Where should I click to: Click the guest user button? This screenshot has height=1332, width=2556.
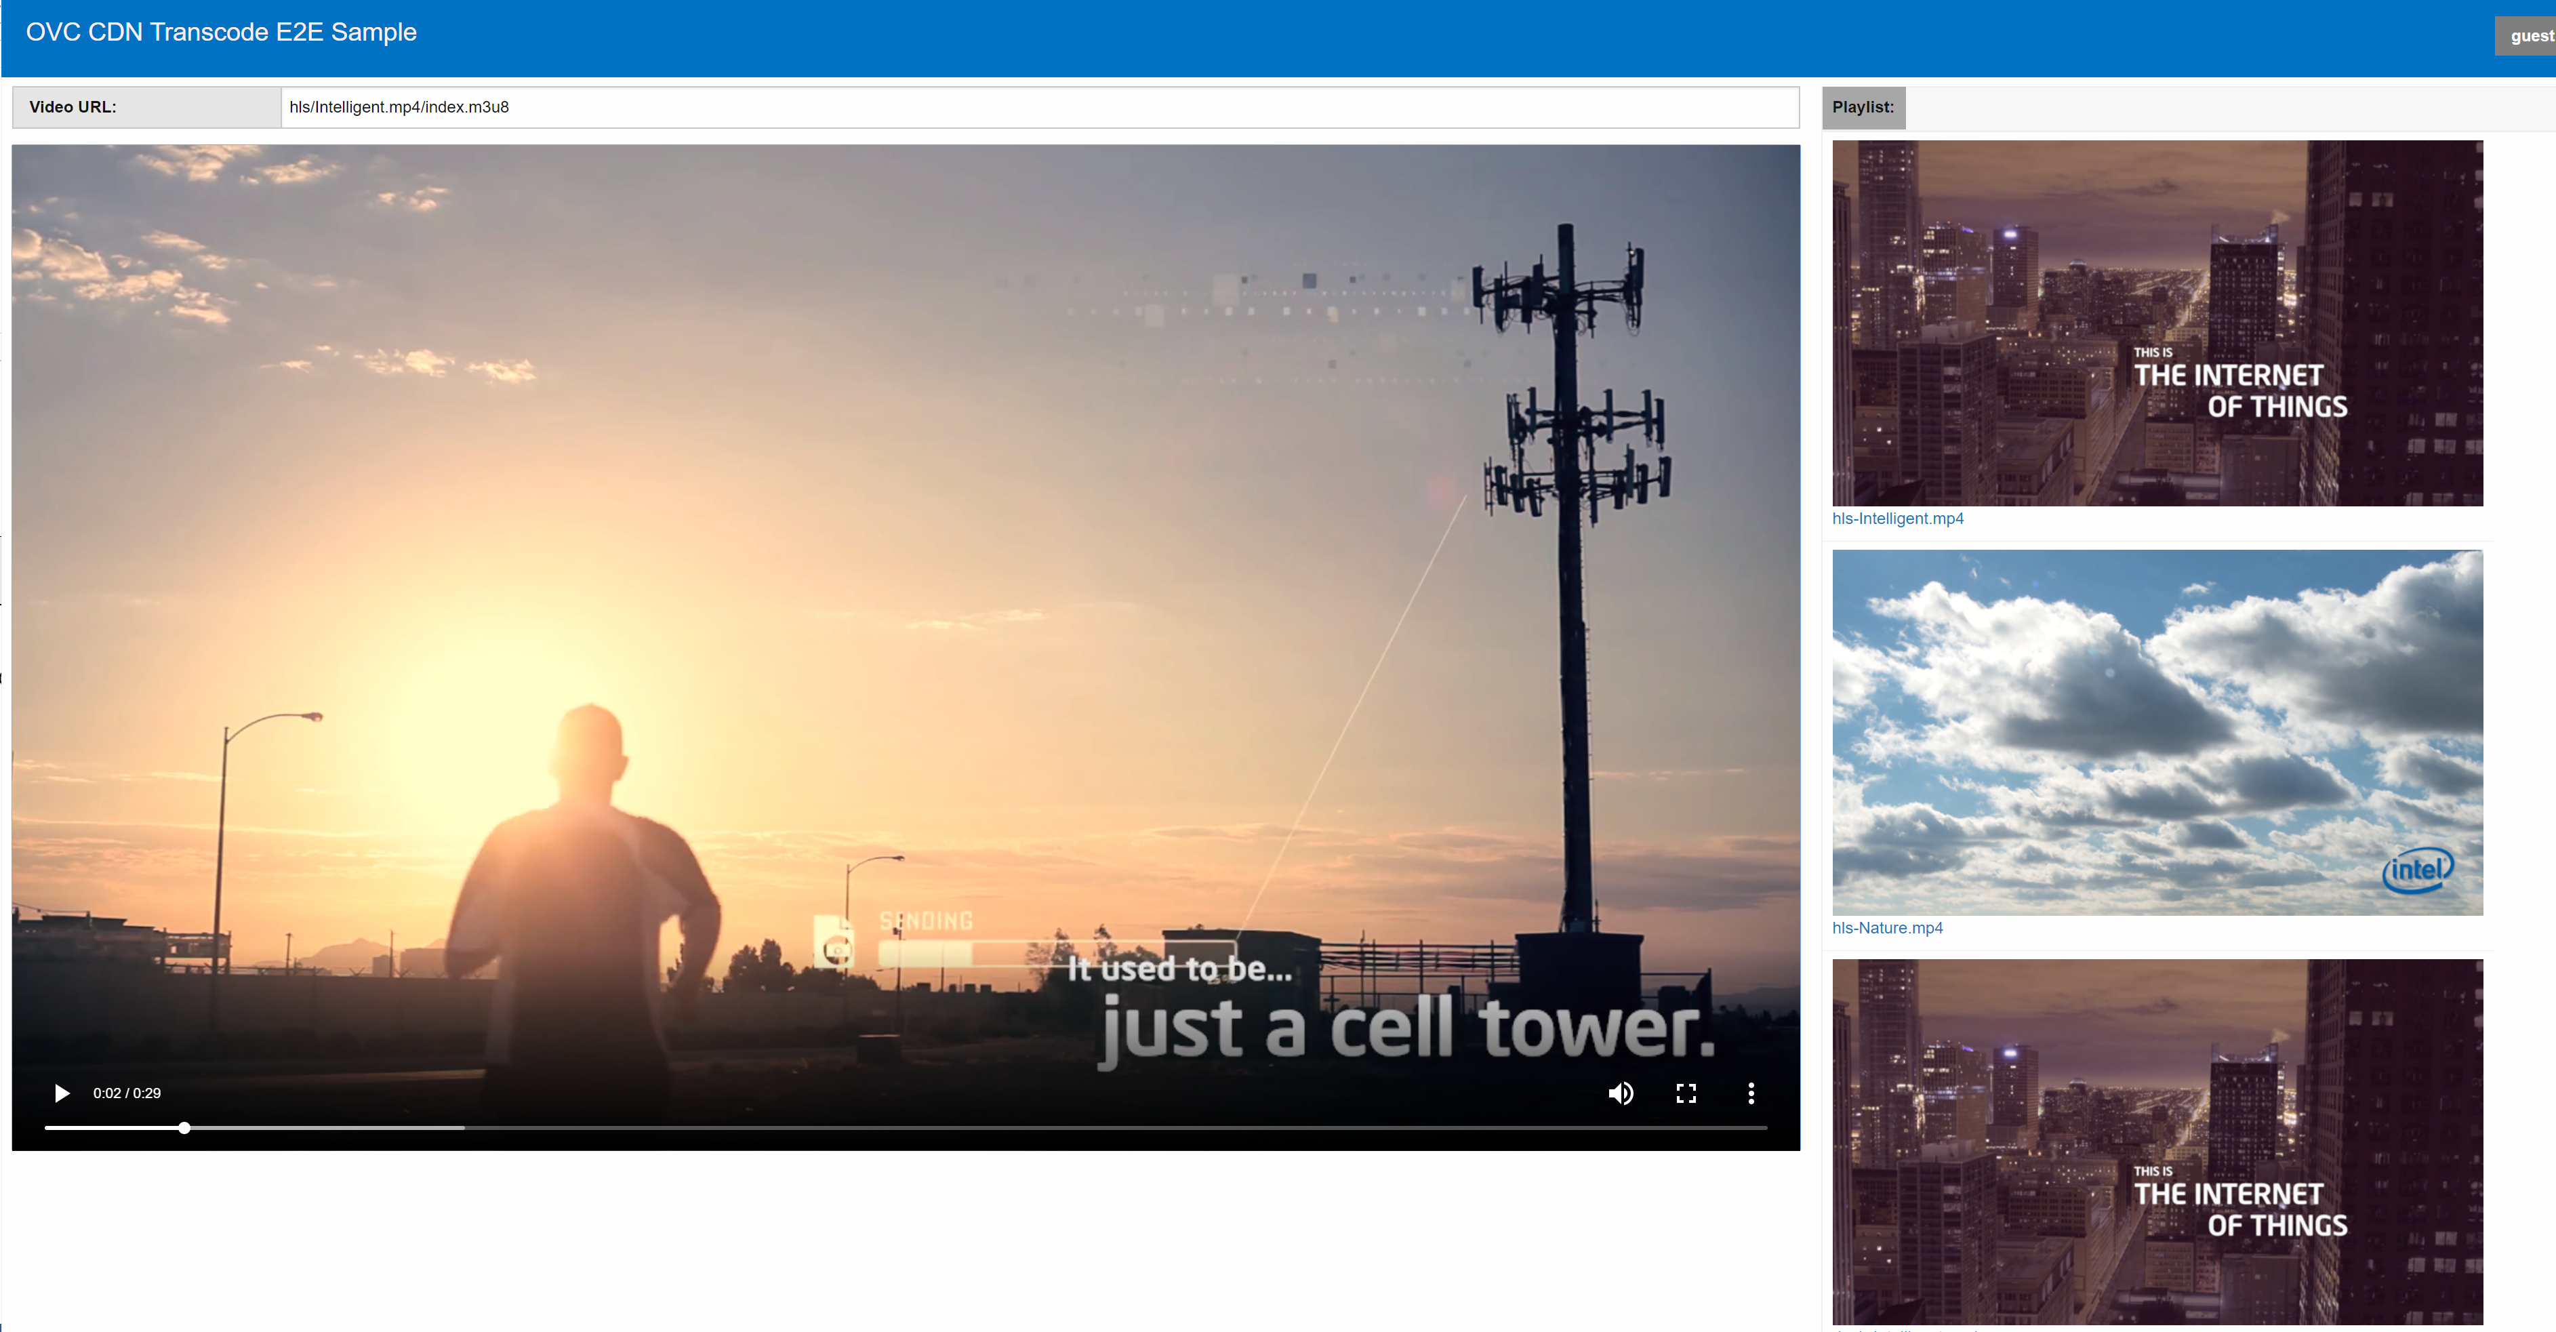coord(2529,36)
